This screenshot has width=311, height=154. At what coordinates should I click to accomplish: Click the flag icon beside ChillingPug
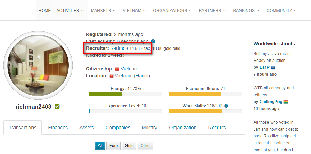(286, 102)
